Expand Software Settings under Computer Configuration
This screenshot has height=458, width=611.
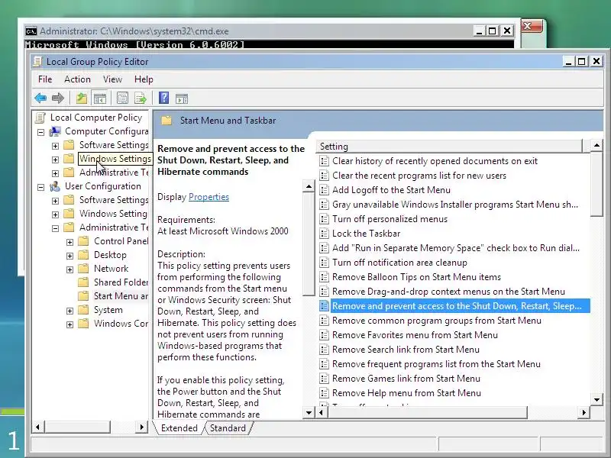click(x=55, y=146)
